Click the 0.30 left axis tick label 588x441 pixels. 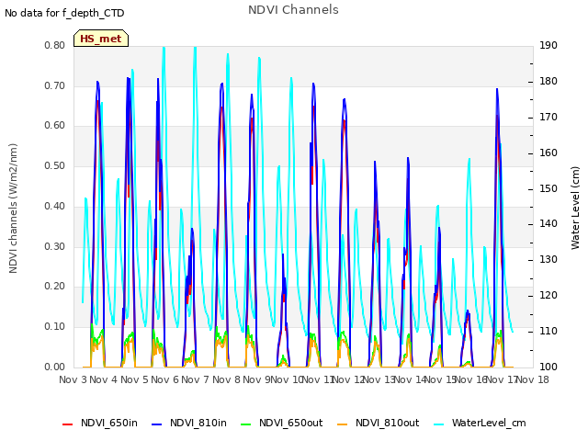(55, 247)
